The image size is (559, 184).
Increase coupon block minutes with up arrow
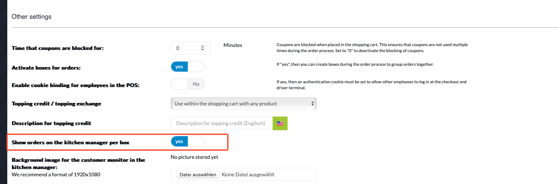pos(203,46)
